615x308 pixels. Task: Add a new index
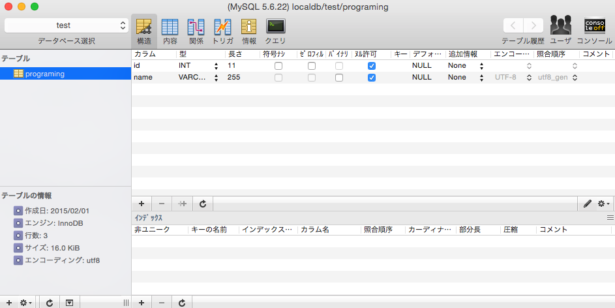click(x=142, y=303)
